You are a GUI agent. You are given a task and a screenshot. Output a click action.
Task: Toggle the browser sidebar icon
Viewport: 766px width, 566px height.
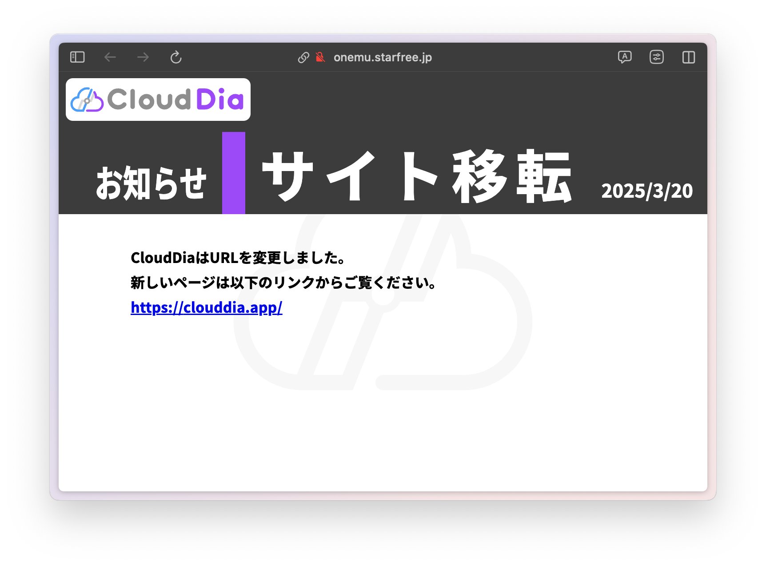tap(77, 57)
